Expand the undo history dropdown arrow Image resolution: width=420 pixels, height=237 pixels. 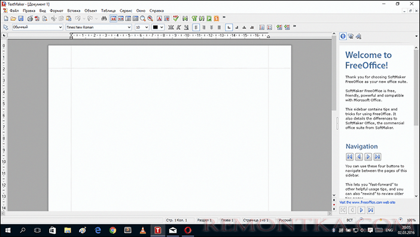point(84,18)
